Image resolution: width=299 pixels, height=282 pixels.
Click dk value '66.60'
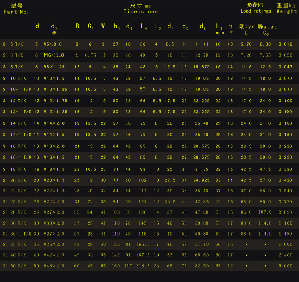coord(201,255)
